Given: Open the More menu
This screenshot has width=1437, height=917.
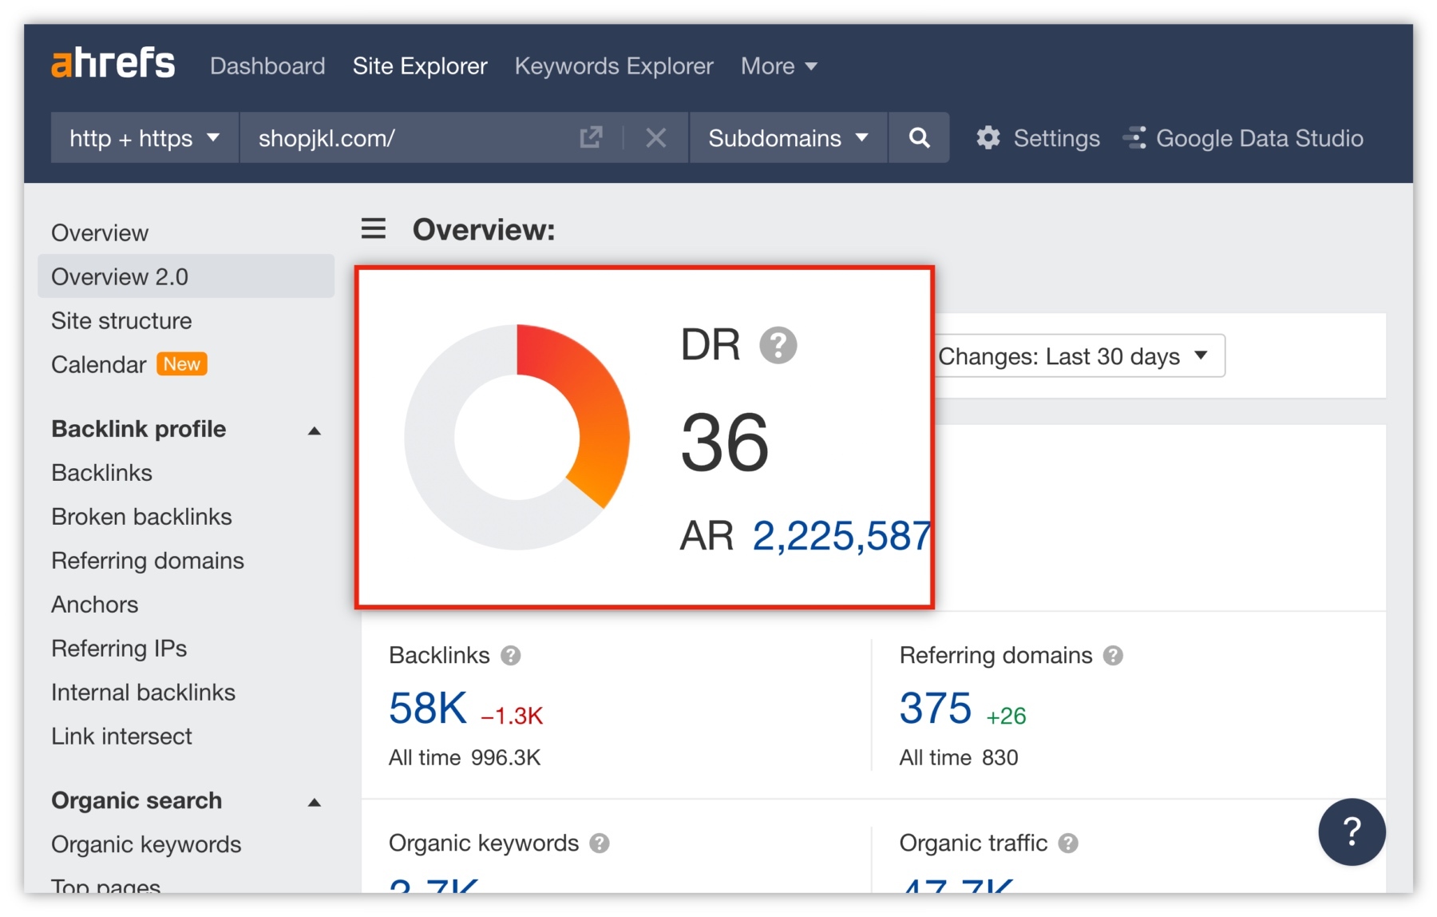Looking at the screenshot, I should tap(778, 66).
